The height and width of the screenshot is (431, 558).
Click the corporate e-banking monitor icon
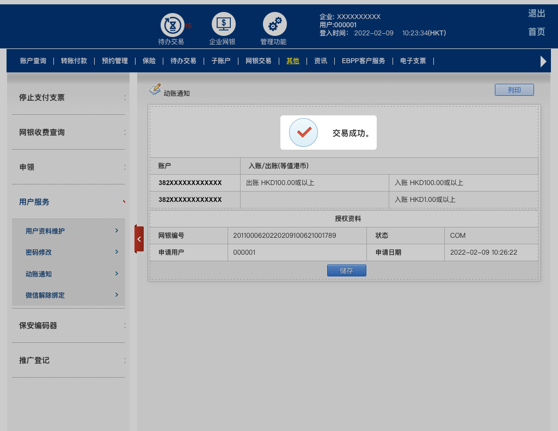[x=223, y=24]
